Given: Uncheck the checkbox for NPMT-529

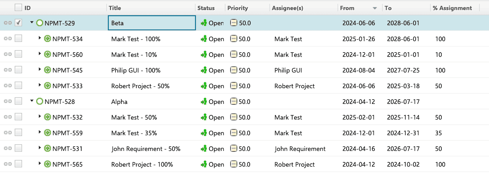Looking at the screenshot, I should 18,23.
